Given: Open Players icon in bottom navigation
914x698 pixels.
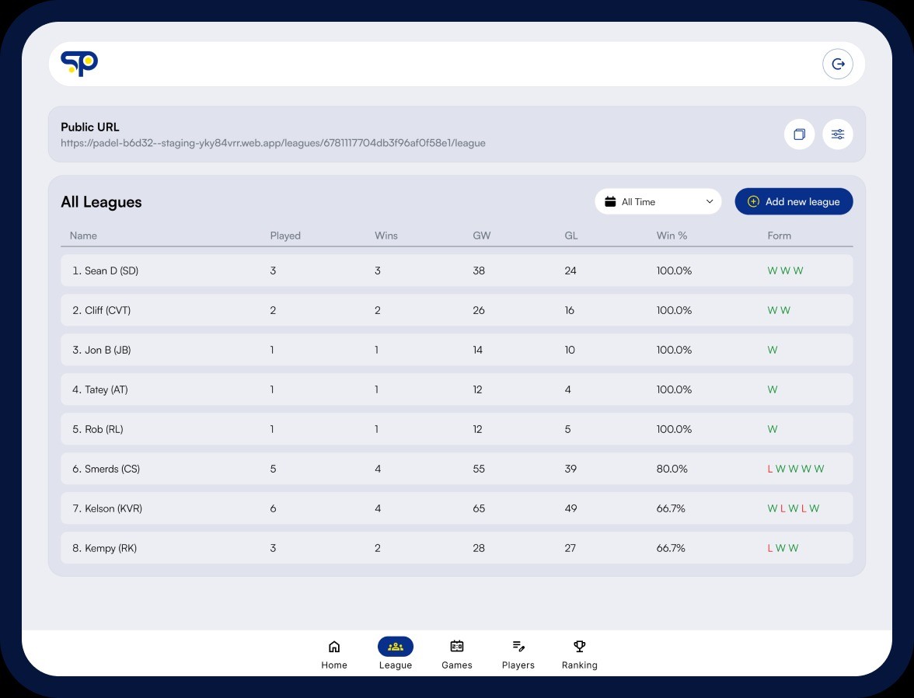Looking at the screenshot, I should (518, 647).
